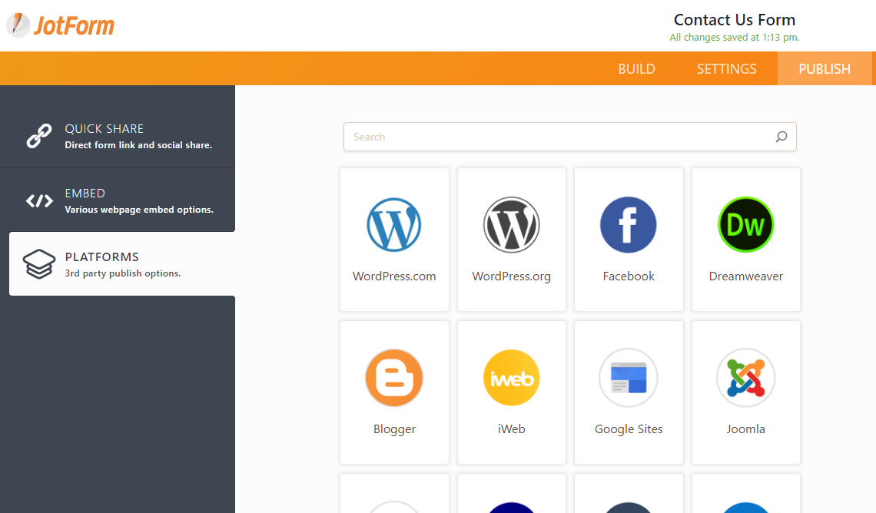Switch to the BUILD tab
876x513 pixels.
click(x=636, y=69)
